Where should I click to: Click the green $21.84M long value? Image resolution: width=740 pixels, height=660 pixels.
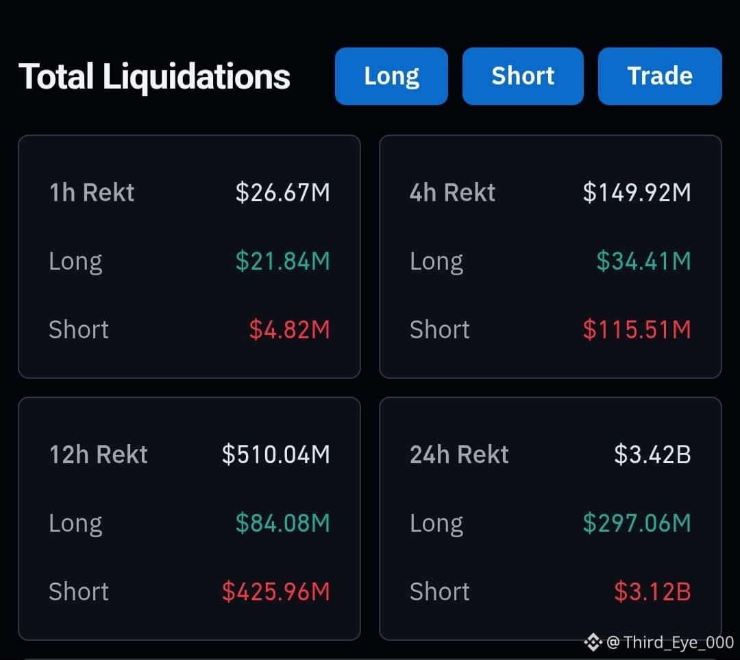click(283, 261)
